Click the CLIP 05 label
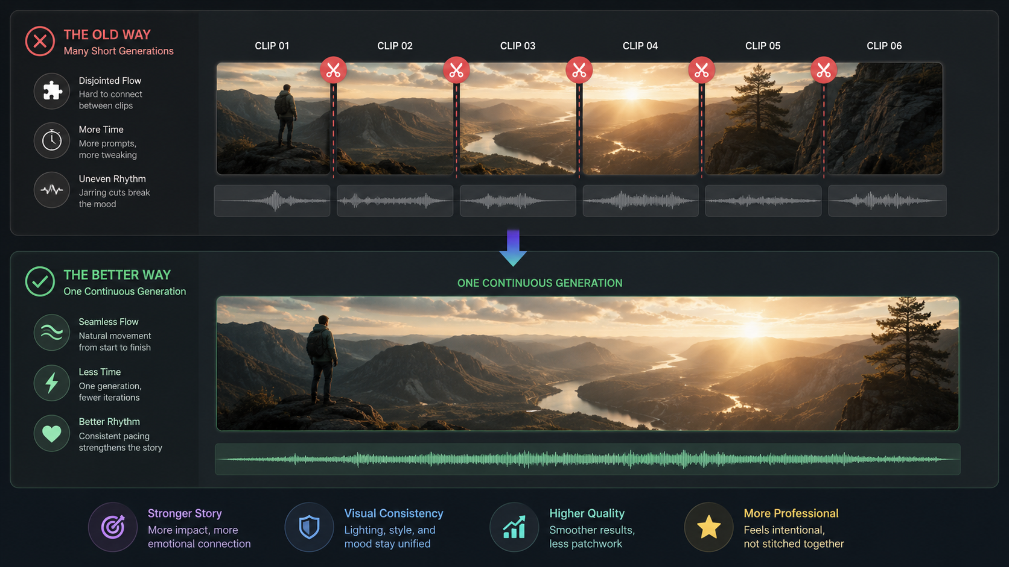The image size is (1009, 567). (x=763, y=46)
